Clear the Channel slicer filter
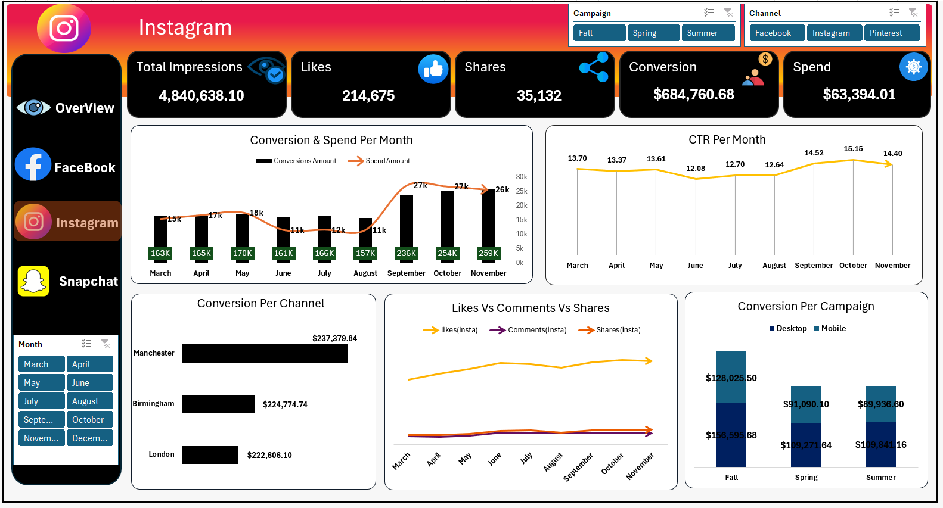Screen dimensions: 943x508 click(913, 13)
